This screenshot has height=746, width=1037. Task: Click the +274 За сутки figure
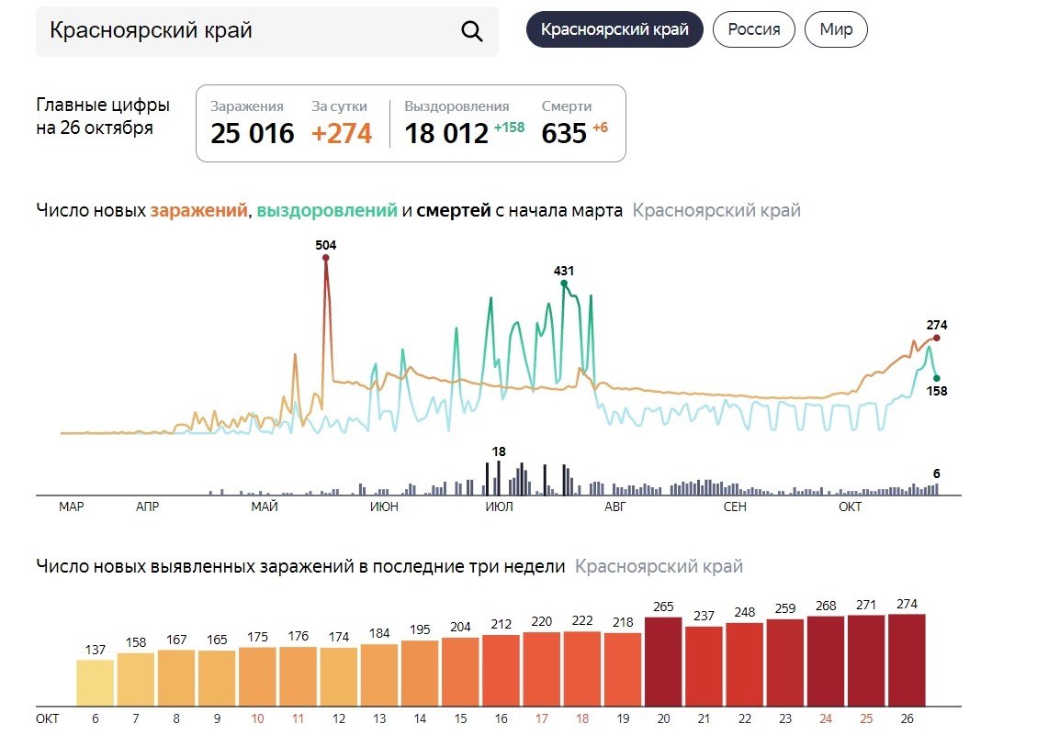click(341, 133)
